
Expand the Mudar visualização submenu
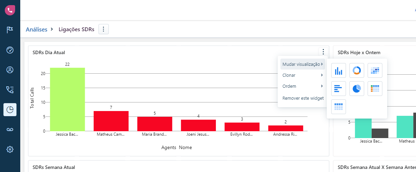302,64
